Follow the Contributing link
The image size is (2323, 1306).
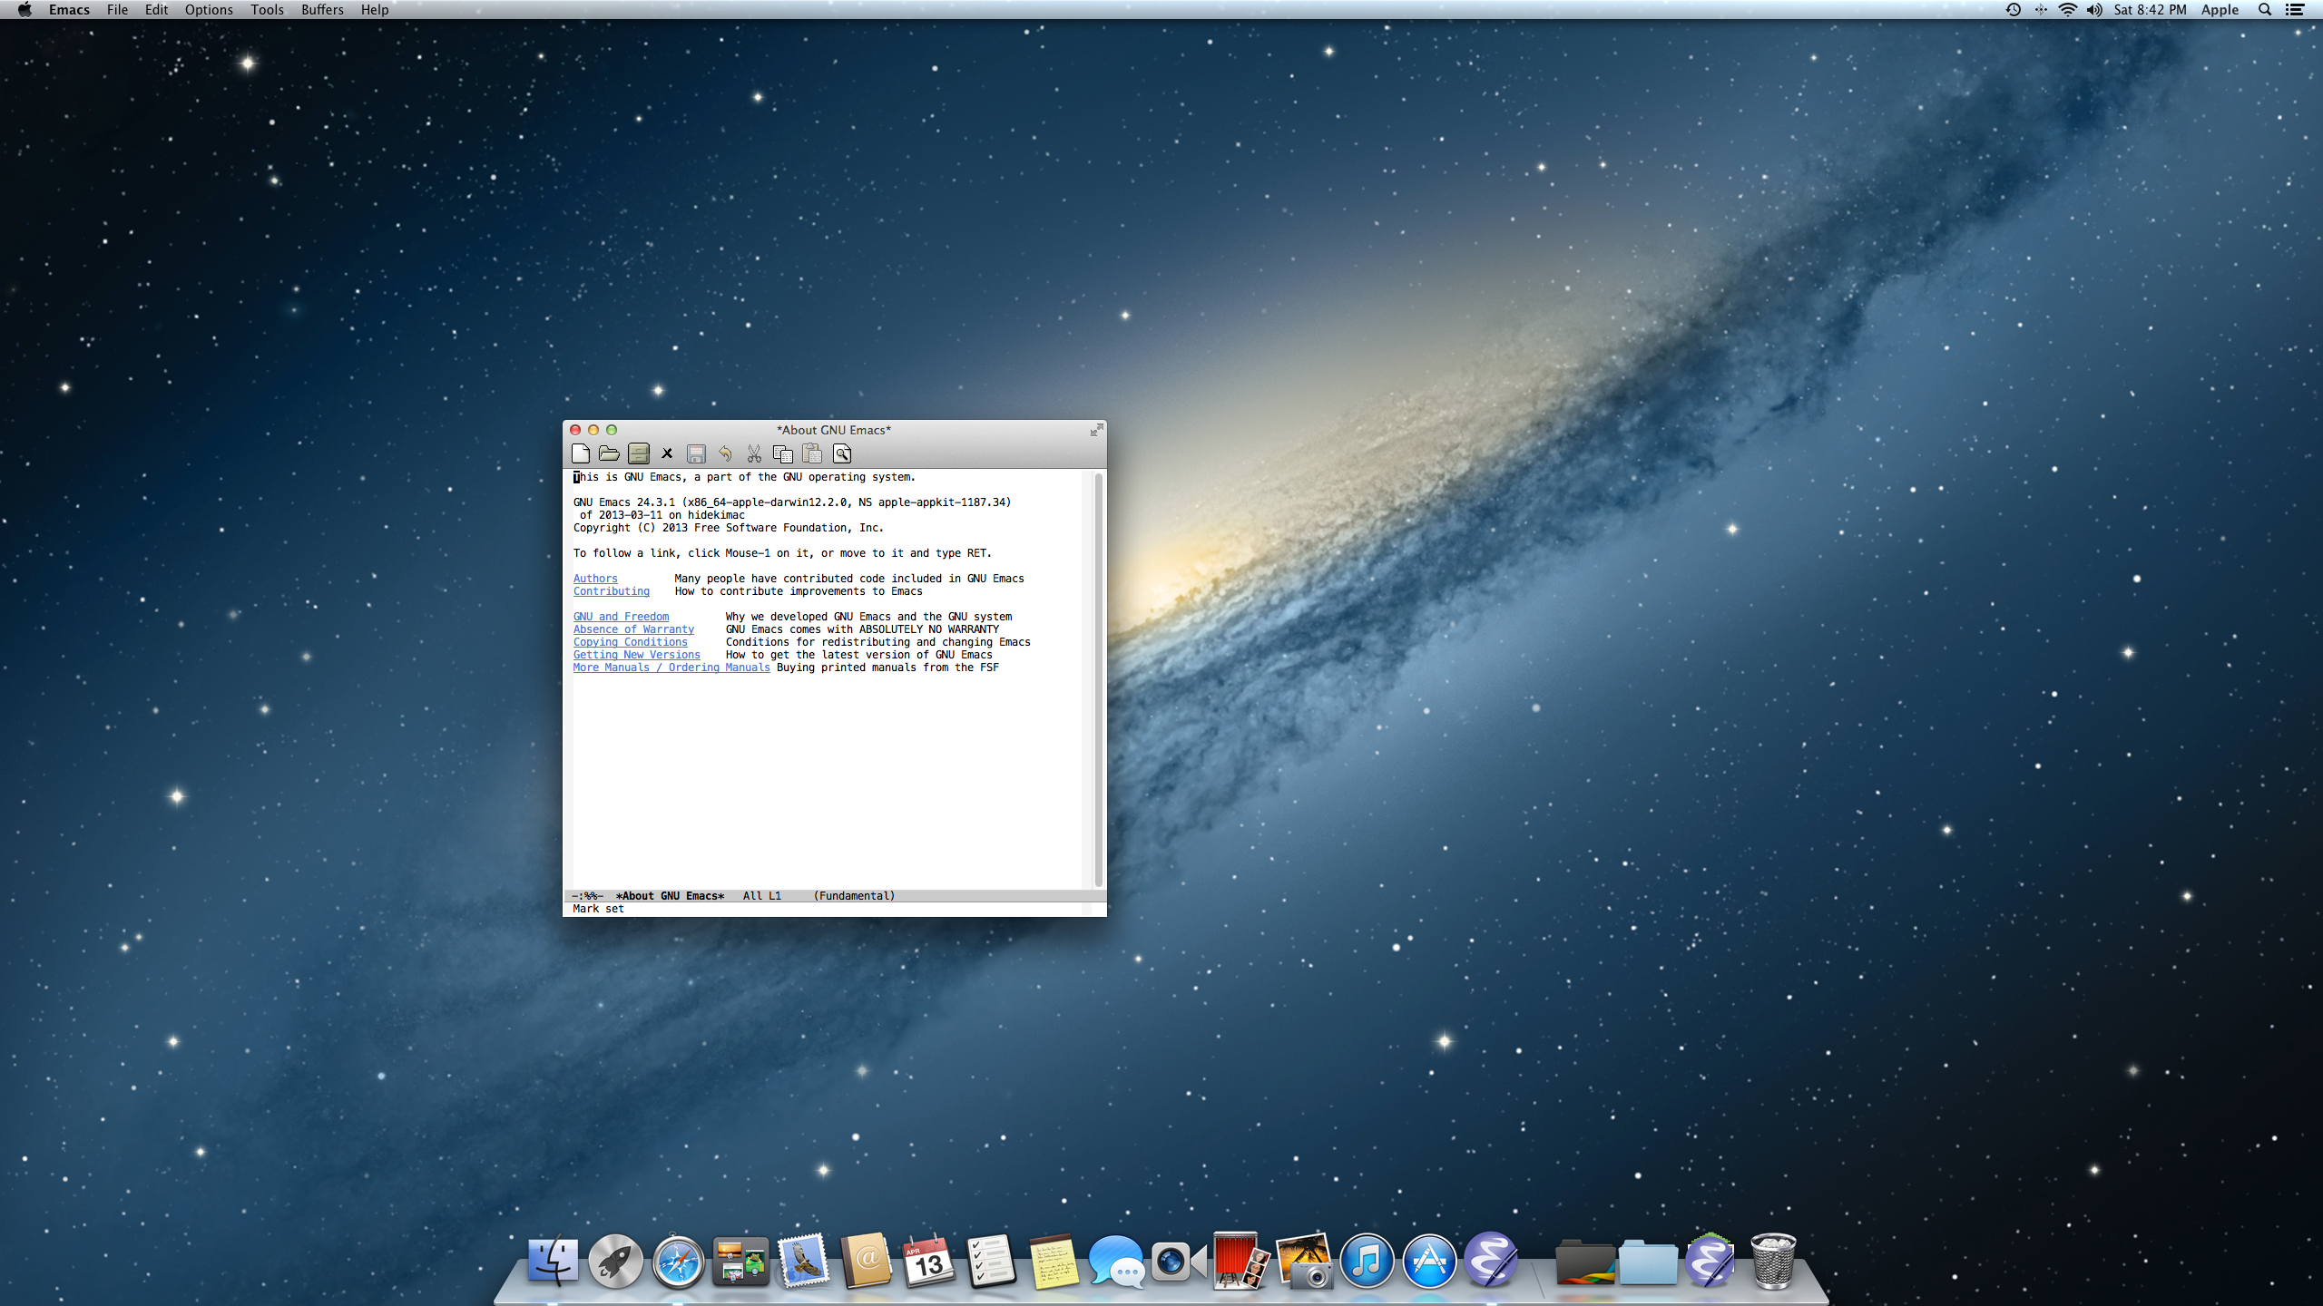click(x=612, y=591)
